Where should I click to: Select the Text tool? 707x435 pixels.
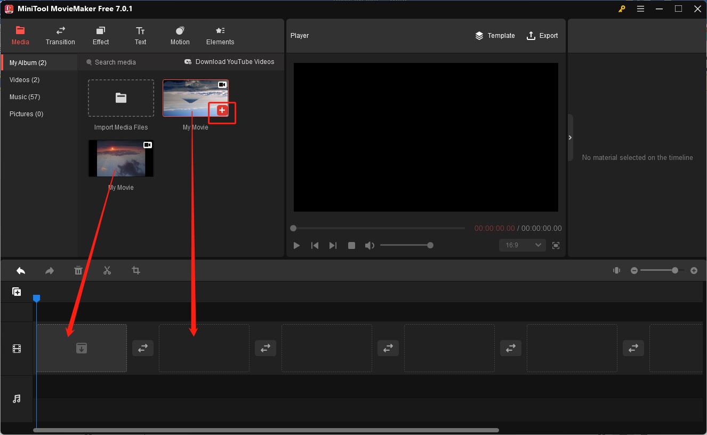point(140,36)
